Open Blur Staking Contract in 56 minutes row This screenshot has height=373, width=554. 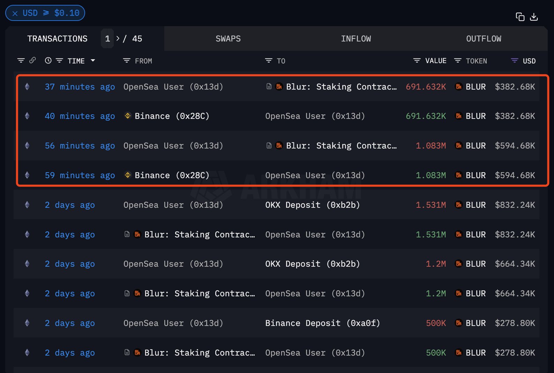click(x=342, y=146)
